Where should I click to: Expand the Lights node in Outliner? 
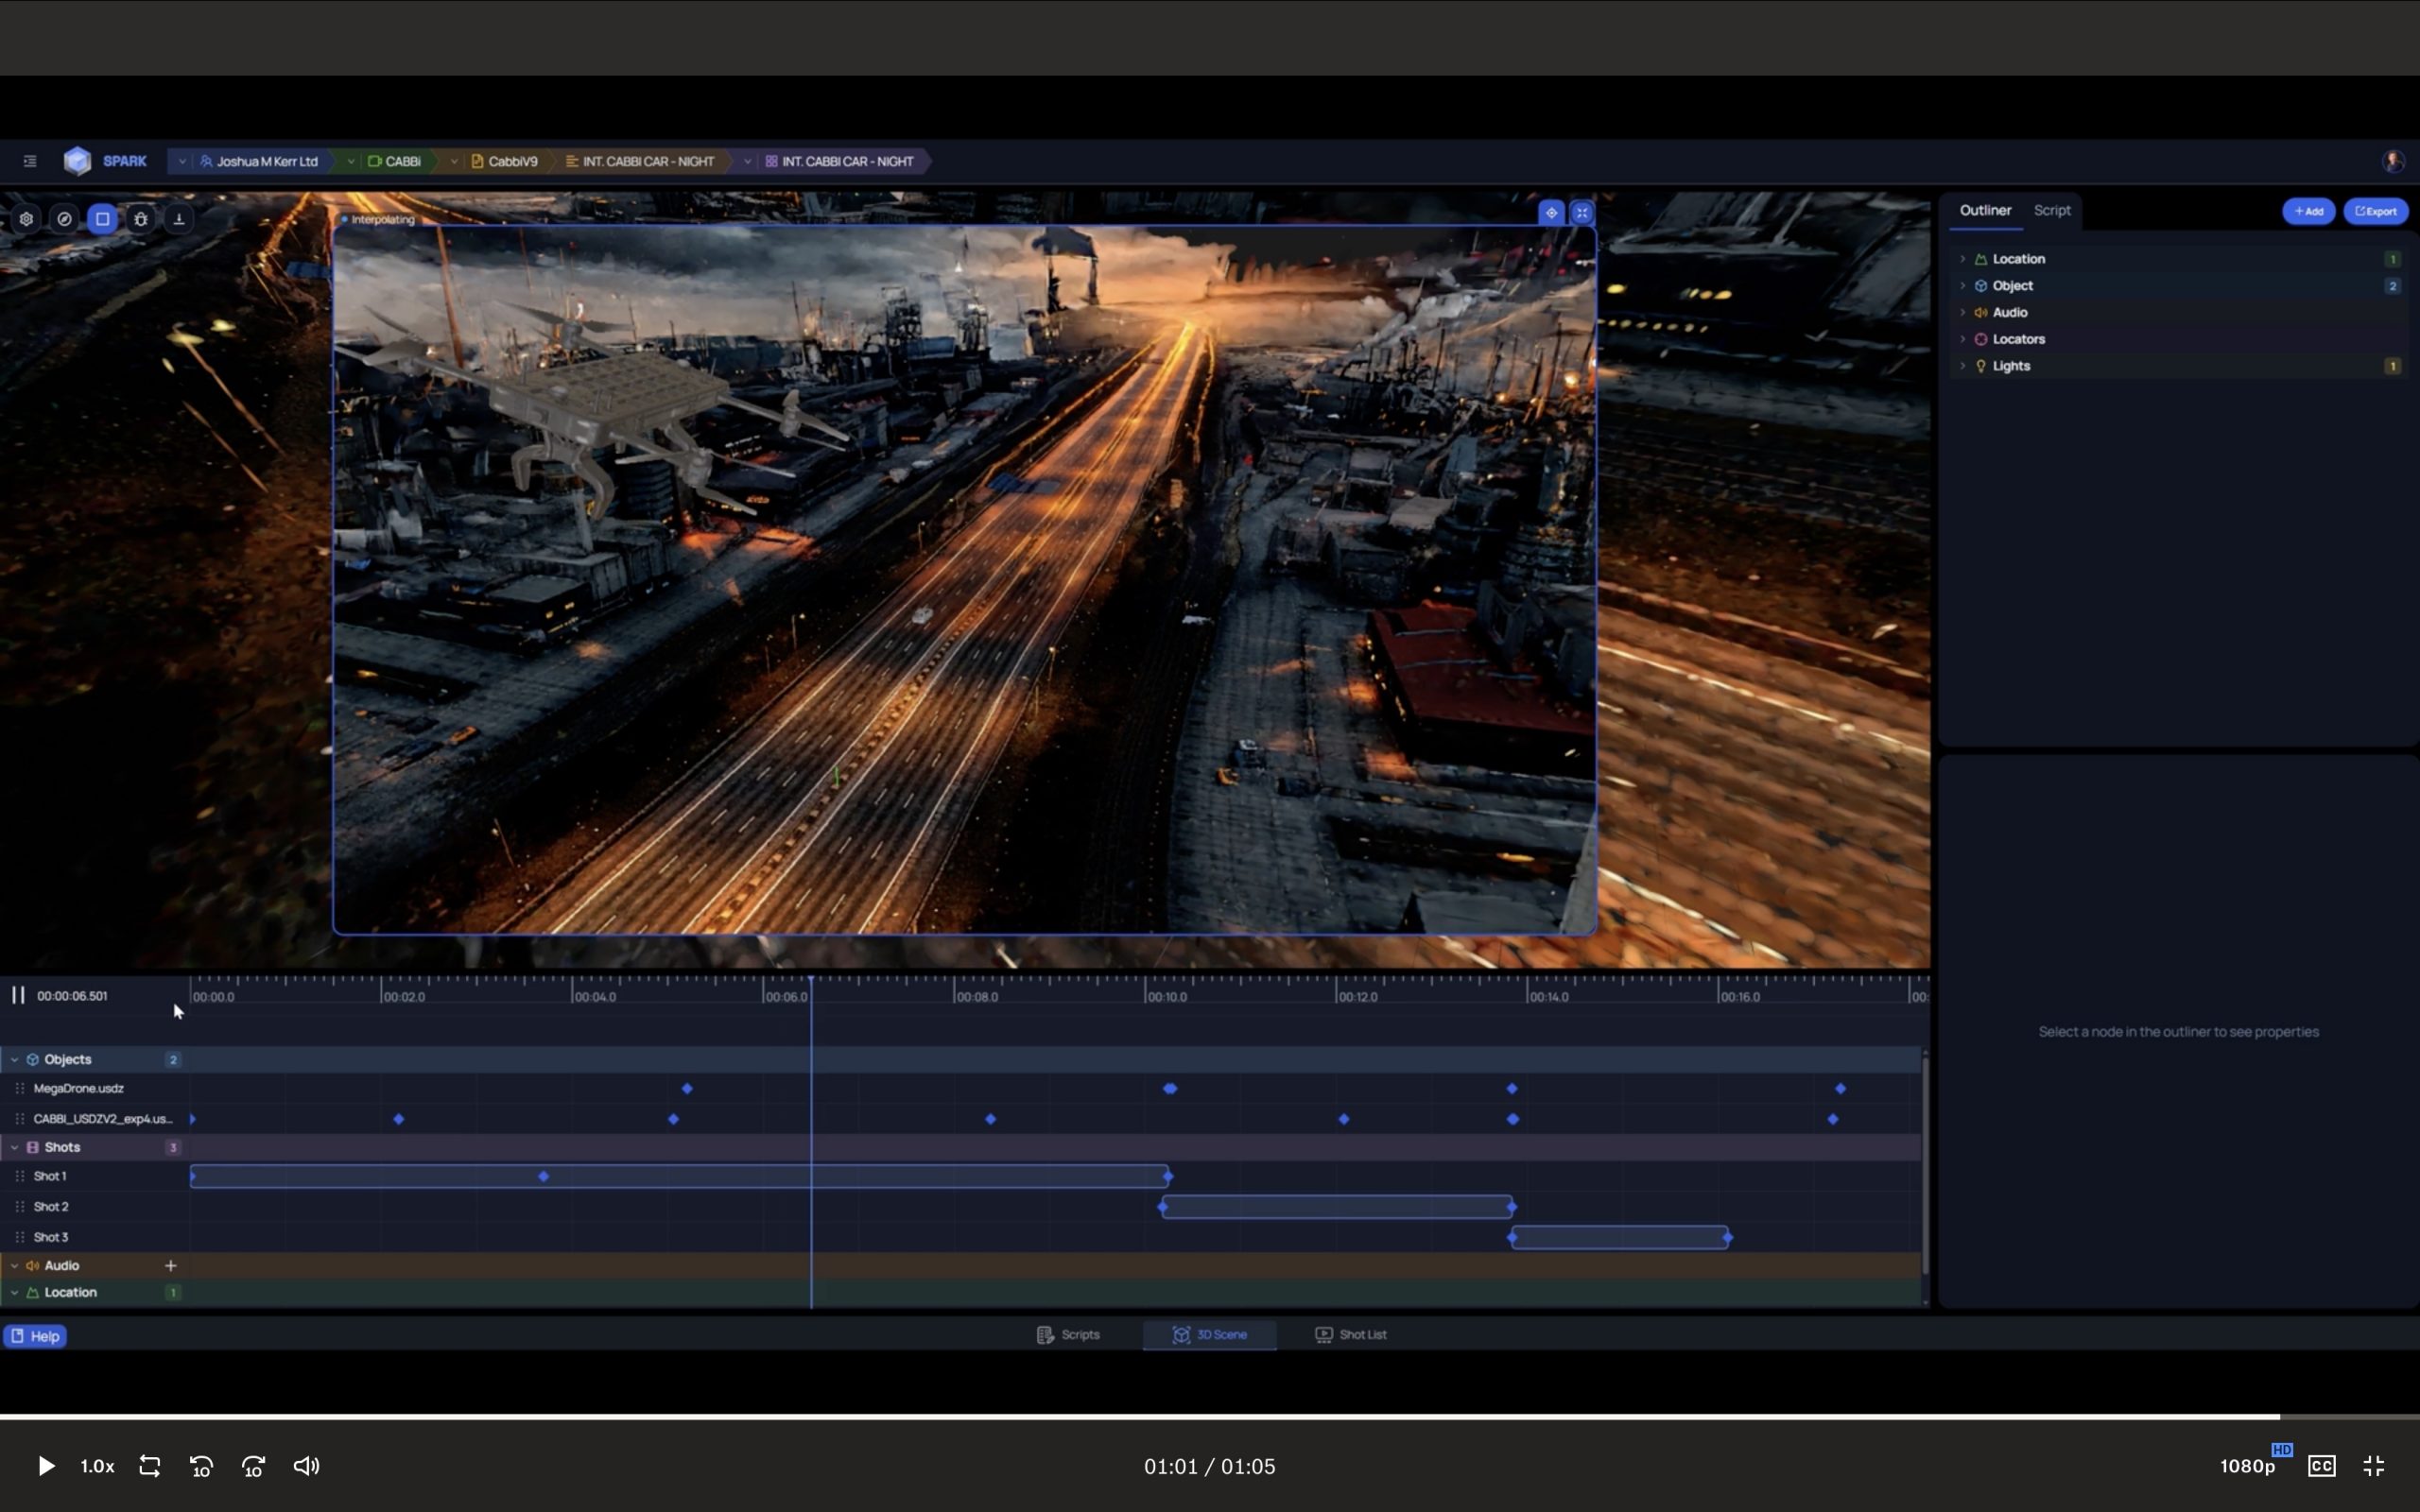coord(1962,366)
